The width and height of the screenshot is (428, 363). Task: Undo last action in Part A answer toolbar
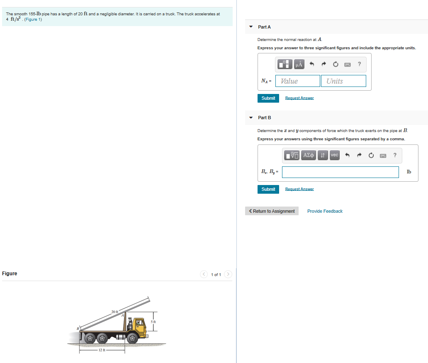pyautogui.click(x=311, y=64)
